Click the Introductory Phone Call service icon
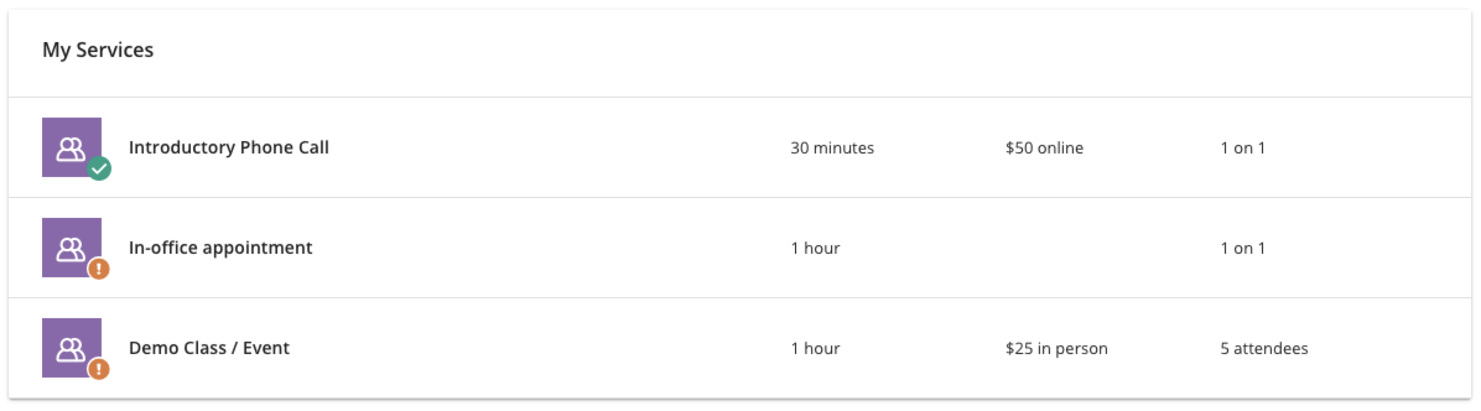Image resolution: width=1481 pixels, height=411 pixels. 72,147
